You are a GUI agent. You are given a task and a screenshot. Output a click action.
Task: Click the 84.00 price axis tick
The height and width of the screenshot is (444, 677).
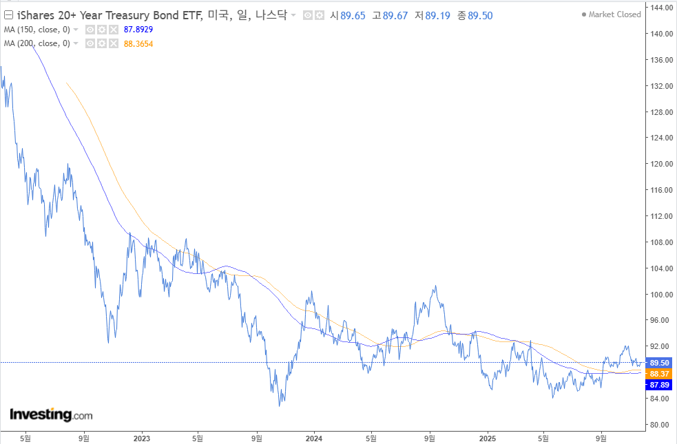[x=660, y=399]
